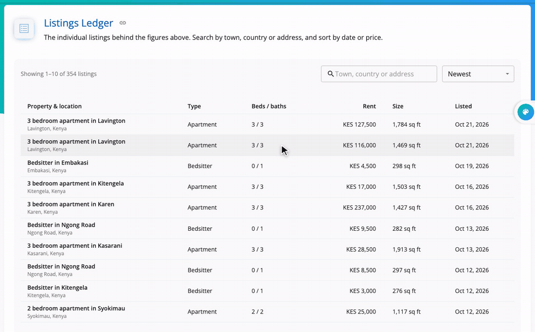Click the Property & location column header

click(x=54, y=106)
